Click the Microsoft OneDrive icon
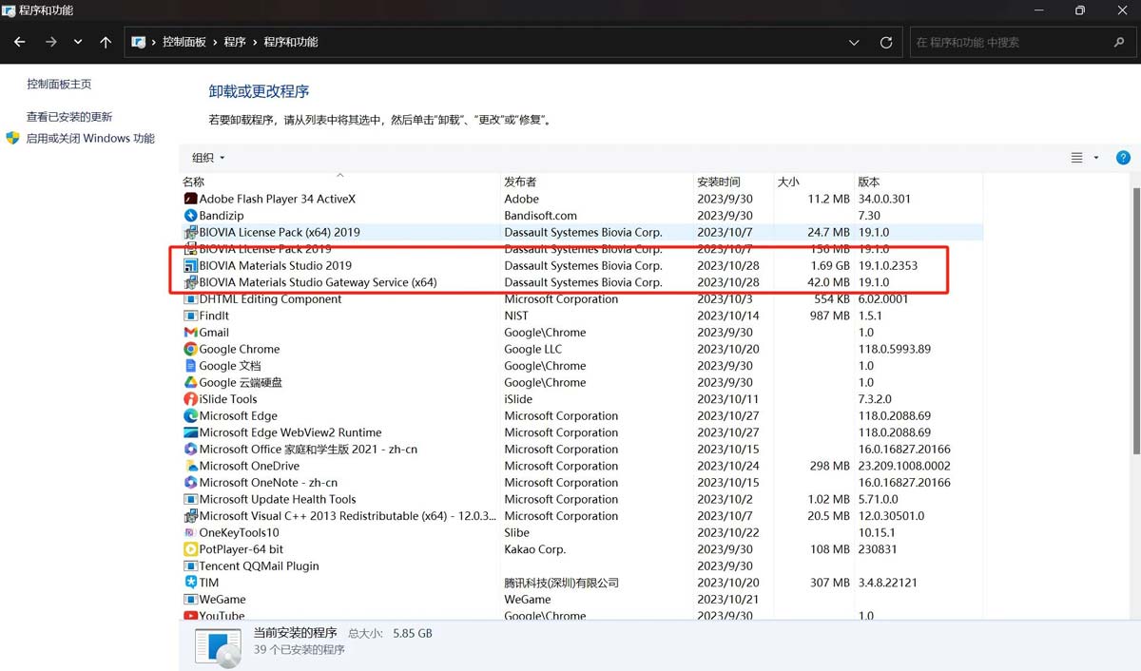Screen dimensions: 1141x671 pos(190,466)
